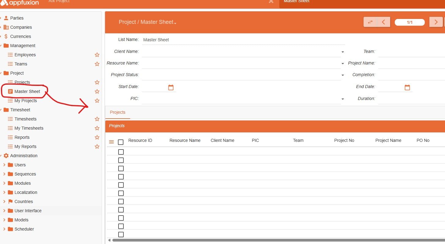Expand the Sequences folder
Viewport: 445px width, 244px height.
click(x=4, y=174)
